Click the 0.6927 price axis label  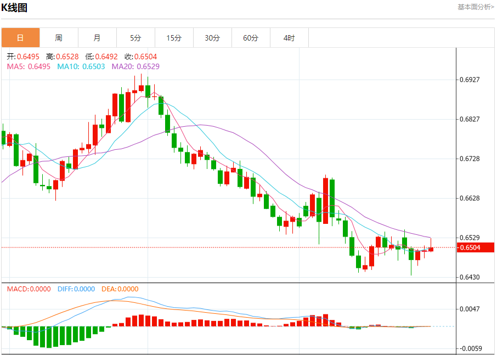pos(470,79)
